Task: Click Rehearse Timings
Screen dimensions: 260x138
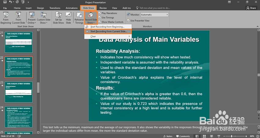Action: coord(79,18)
